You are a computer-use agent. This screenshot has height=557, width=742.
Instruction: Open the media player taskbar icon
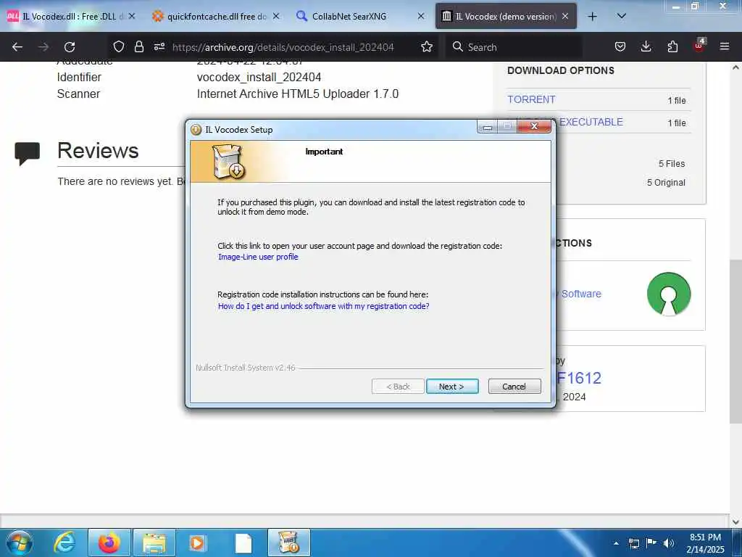[x=199, y=542]
